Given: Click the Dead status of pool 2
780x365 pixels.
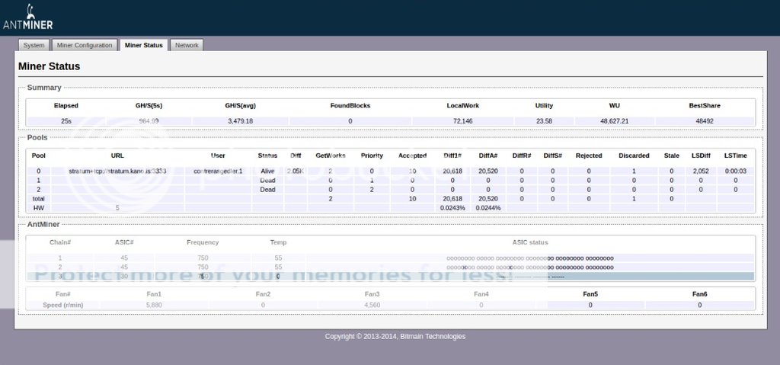Looking at the screenshot, I should coord(267,189).
